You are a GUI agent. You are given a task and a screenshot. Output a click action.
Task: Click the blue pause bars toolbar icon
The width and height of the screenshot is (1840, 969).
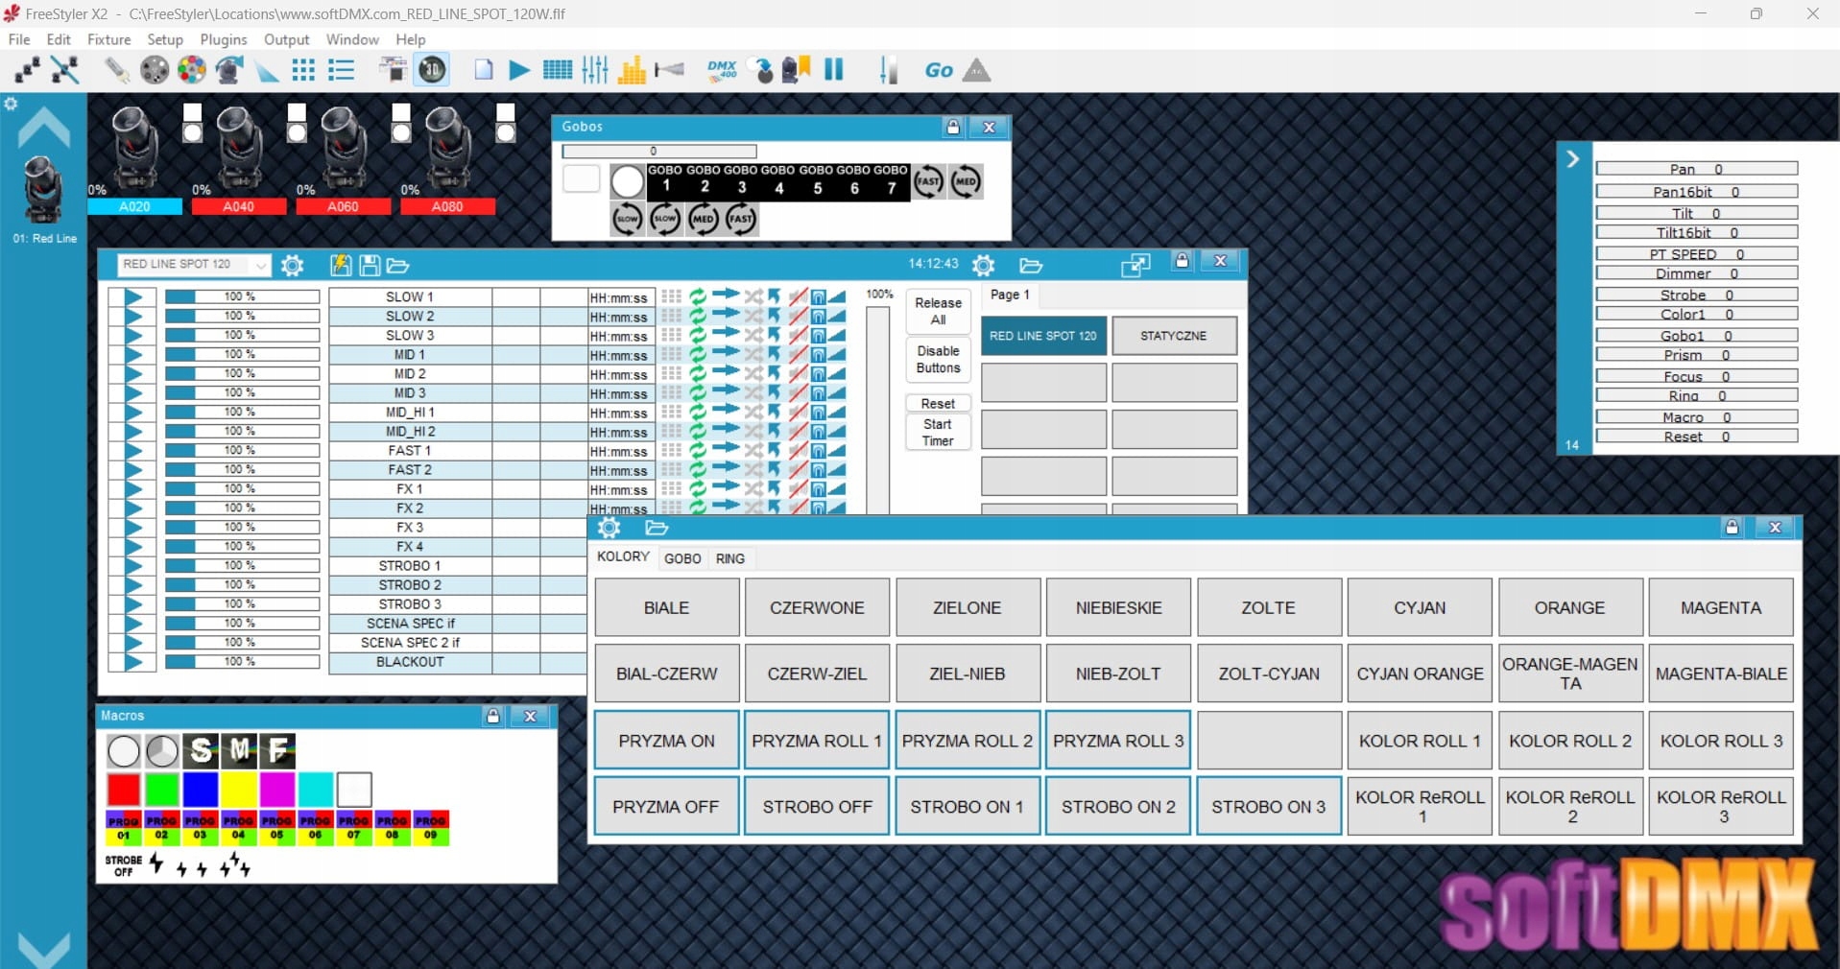coord(834,70)
